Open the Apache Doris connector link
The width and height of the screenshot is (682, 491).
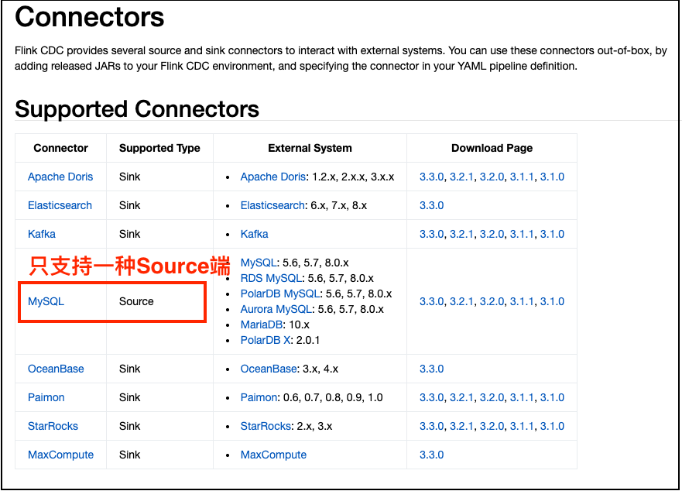pos(60,177)
